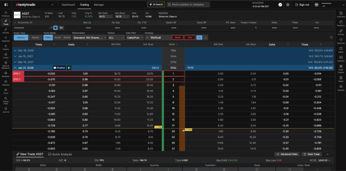The height and width of the screenshot is (171, 346).
Task: Switch trade mode to Table
Action: click(x=48, y=38)
